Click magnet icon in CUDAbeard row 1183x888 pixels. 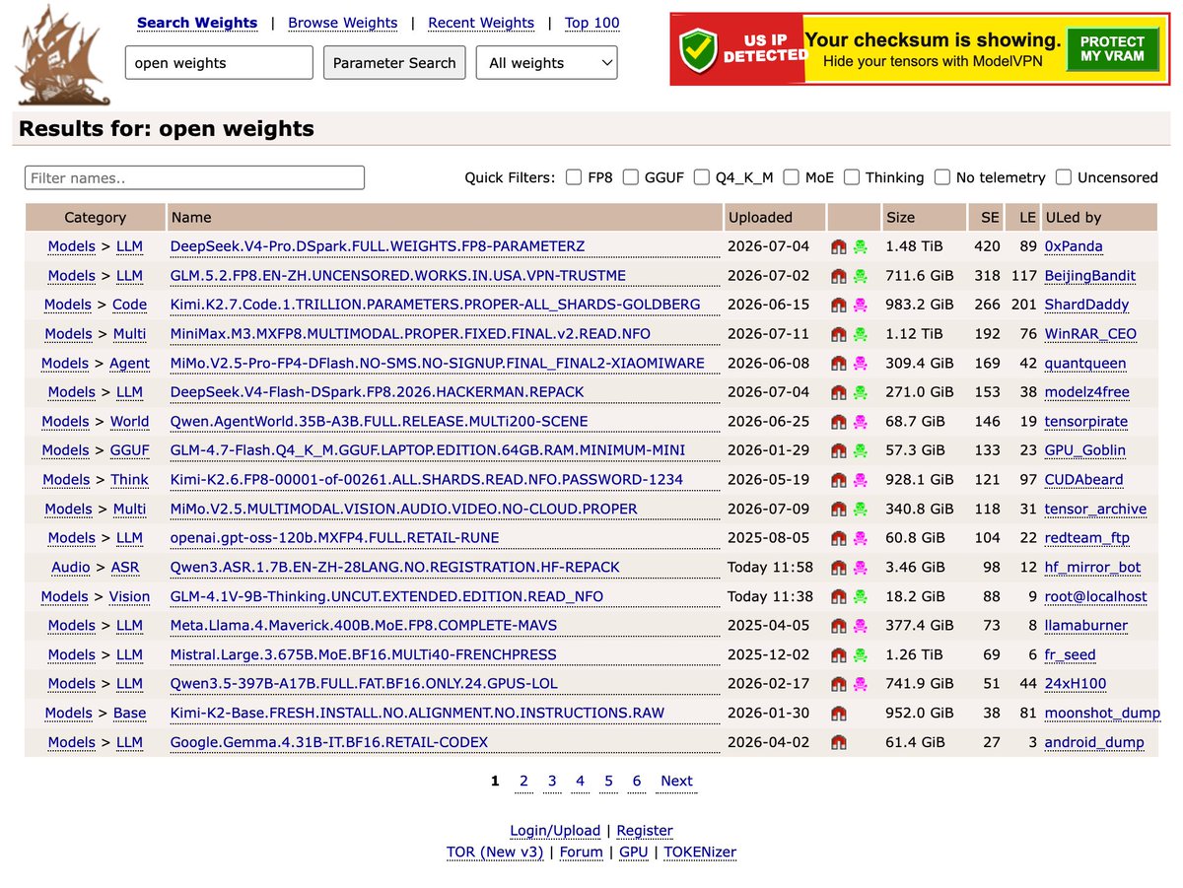point(839,480)
